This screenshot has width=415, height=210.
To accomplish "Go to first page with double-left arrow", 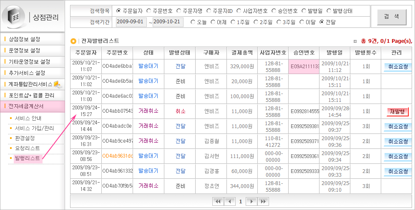I will point(218,201).
